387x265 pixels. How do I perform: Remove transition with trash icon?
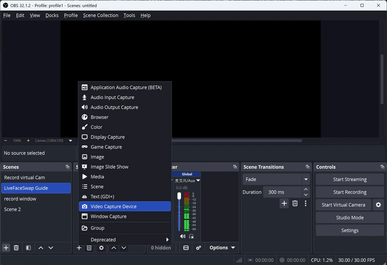pyautogui.click(x=295, y=203)
